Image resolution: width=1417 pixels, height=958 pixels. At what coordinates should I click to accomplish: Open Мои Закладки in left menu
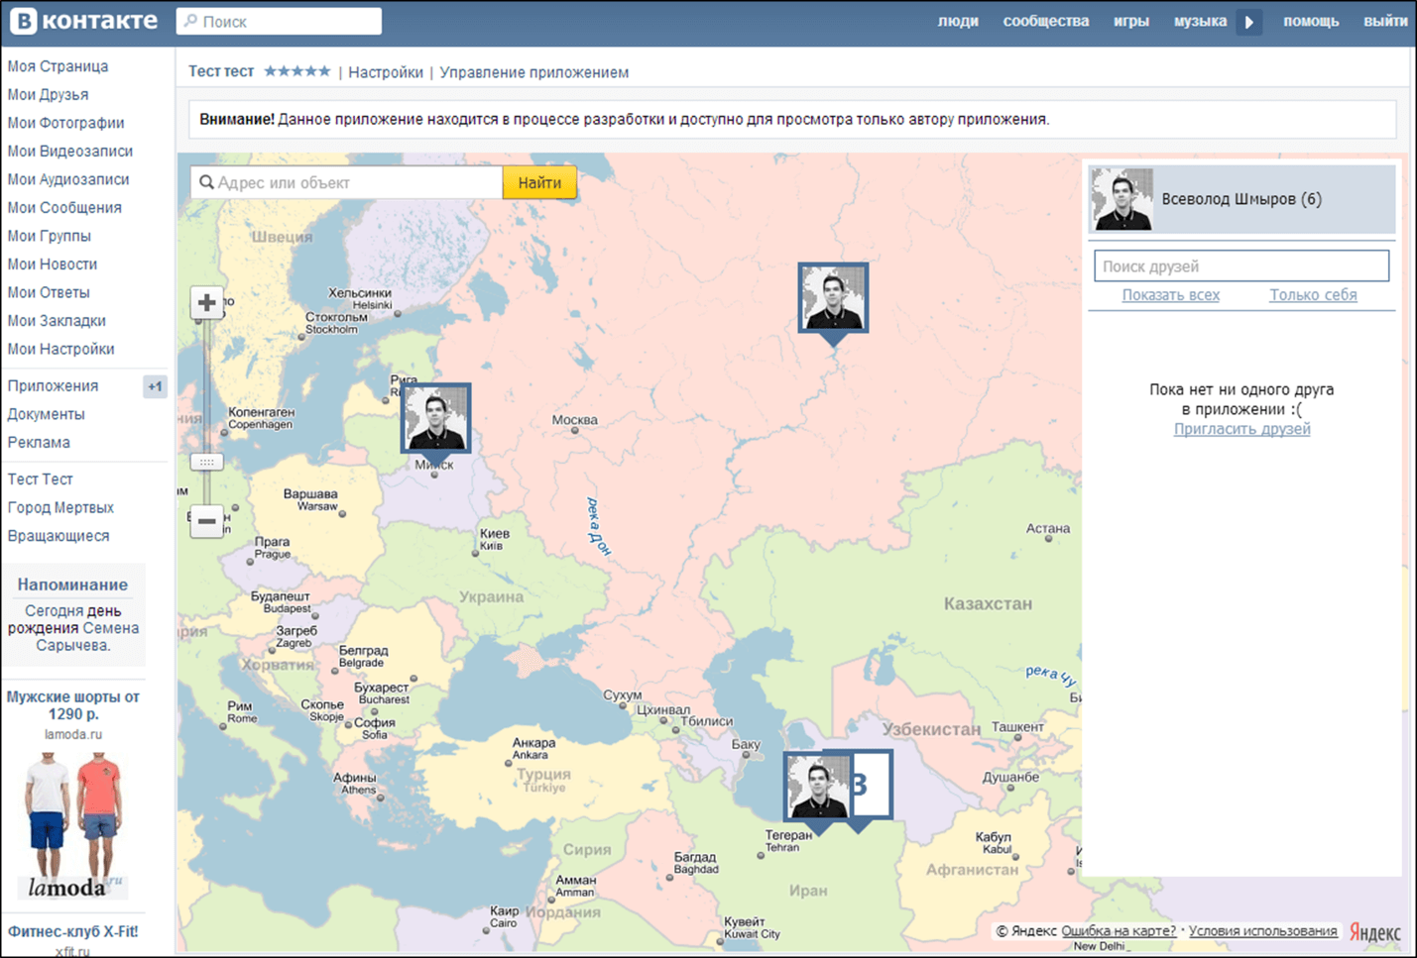[x=57, y=321]
